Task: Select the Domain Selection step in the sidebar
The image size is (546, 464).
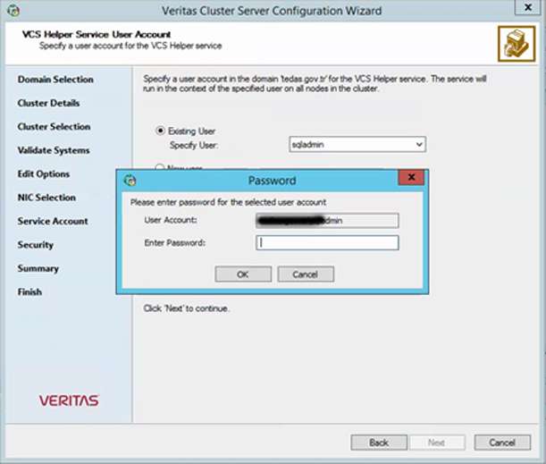Action: click(55, 80)
